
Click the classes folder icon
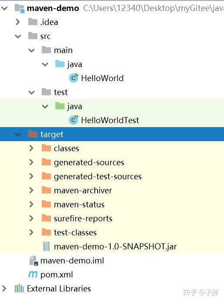click(x=46, y=148)
